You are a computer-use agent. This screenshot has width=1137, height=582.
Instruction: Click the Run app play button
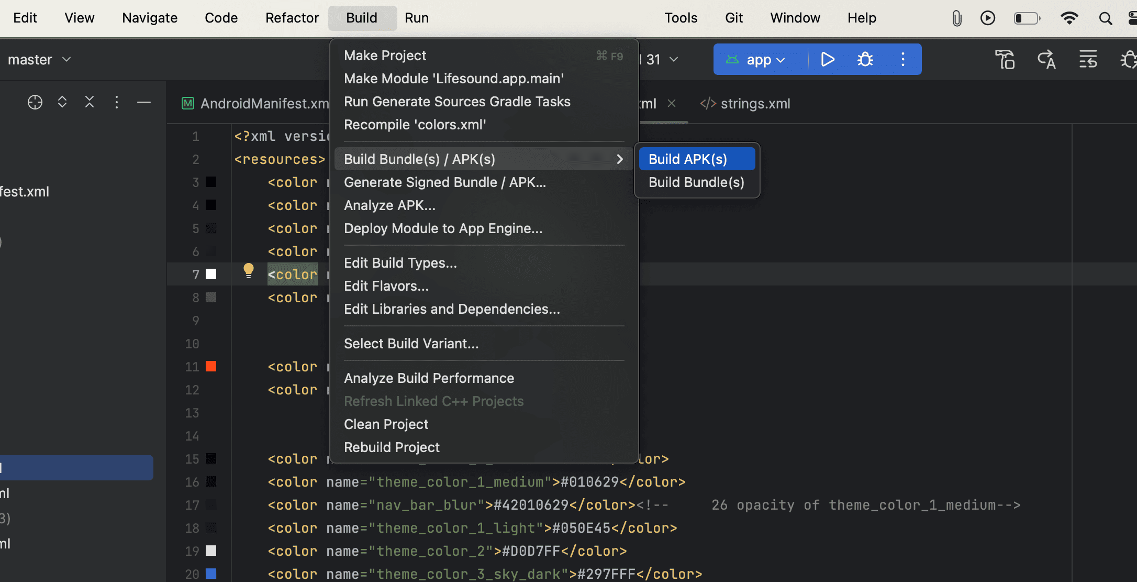tap(827, 59)
